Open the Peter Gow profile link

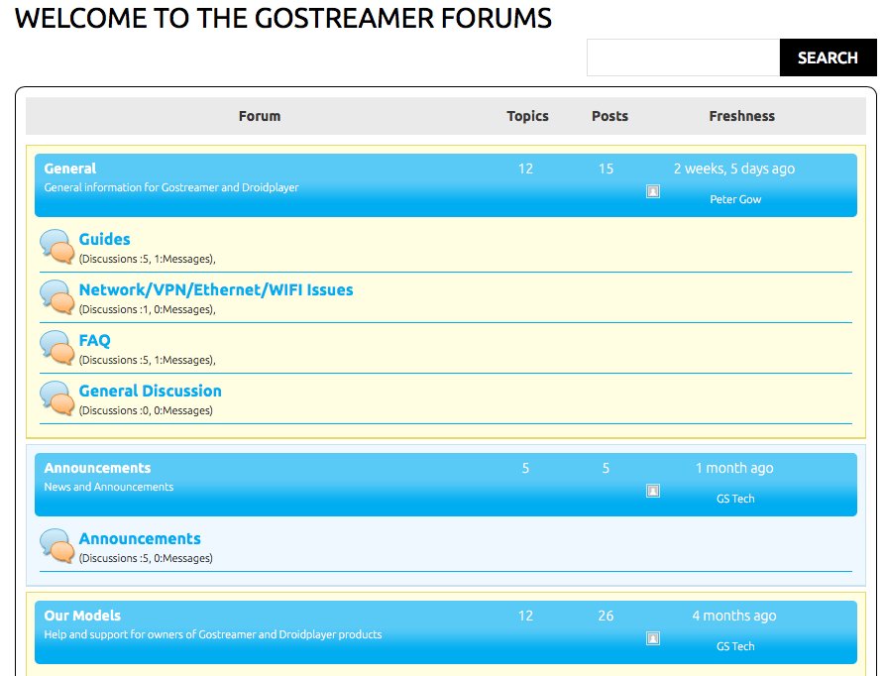click(x=735, y=199)
